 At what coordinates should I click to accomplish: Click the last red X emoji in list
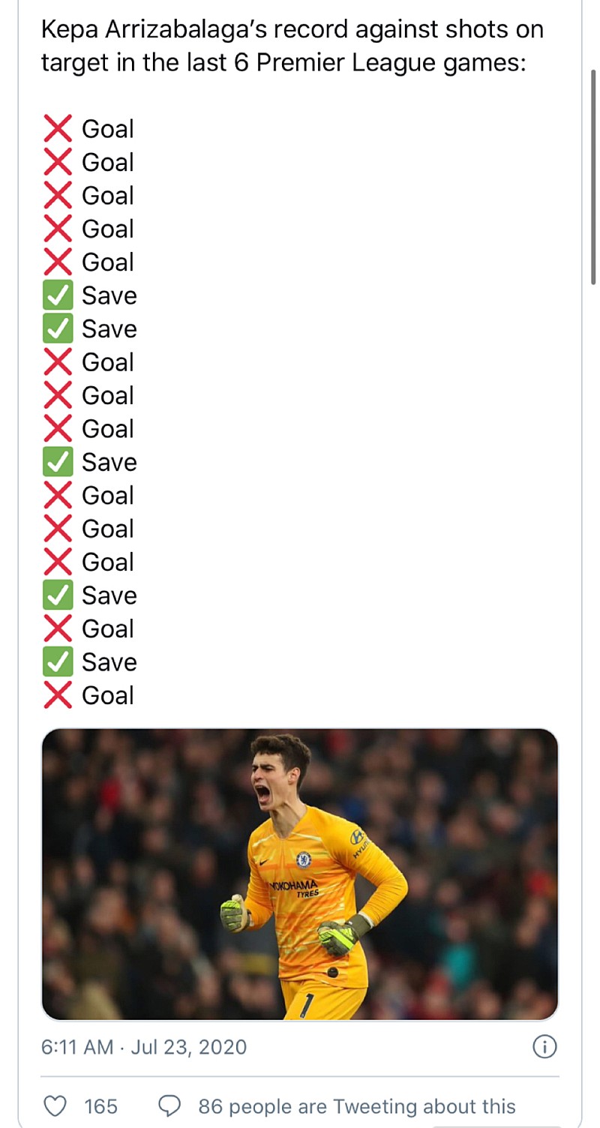point(57,695)
